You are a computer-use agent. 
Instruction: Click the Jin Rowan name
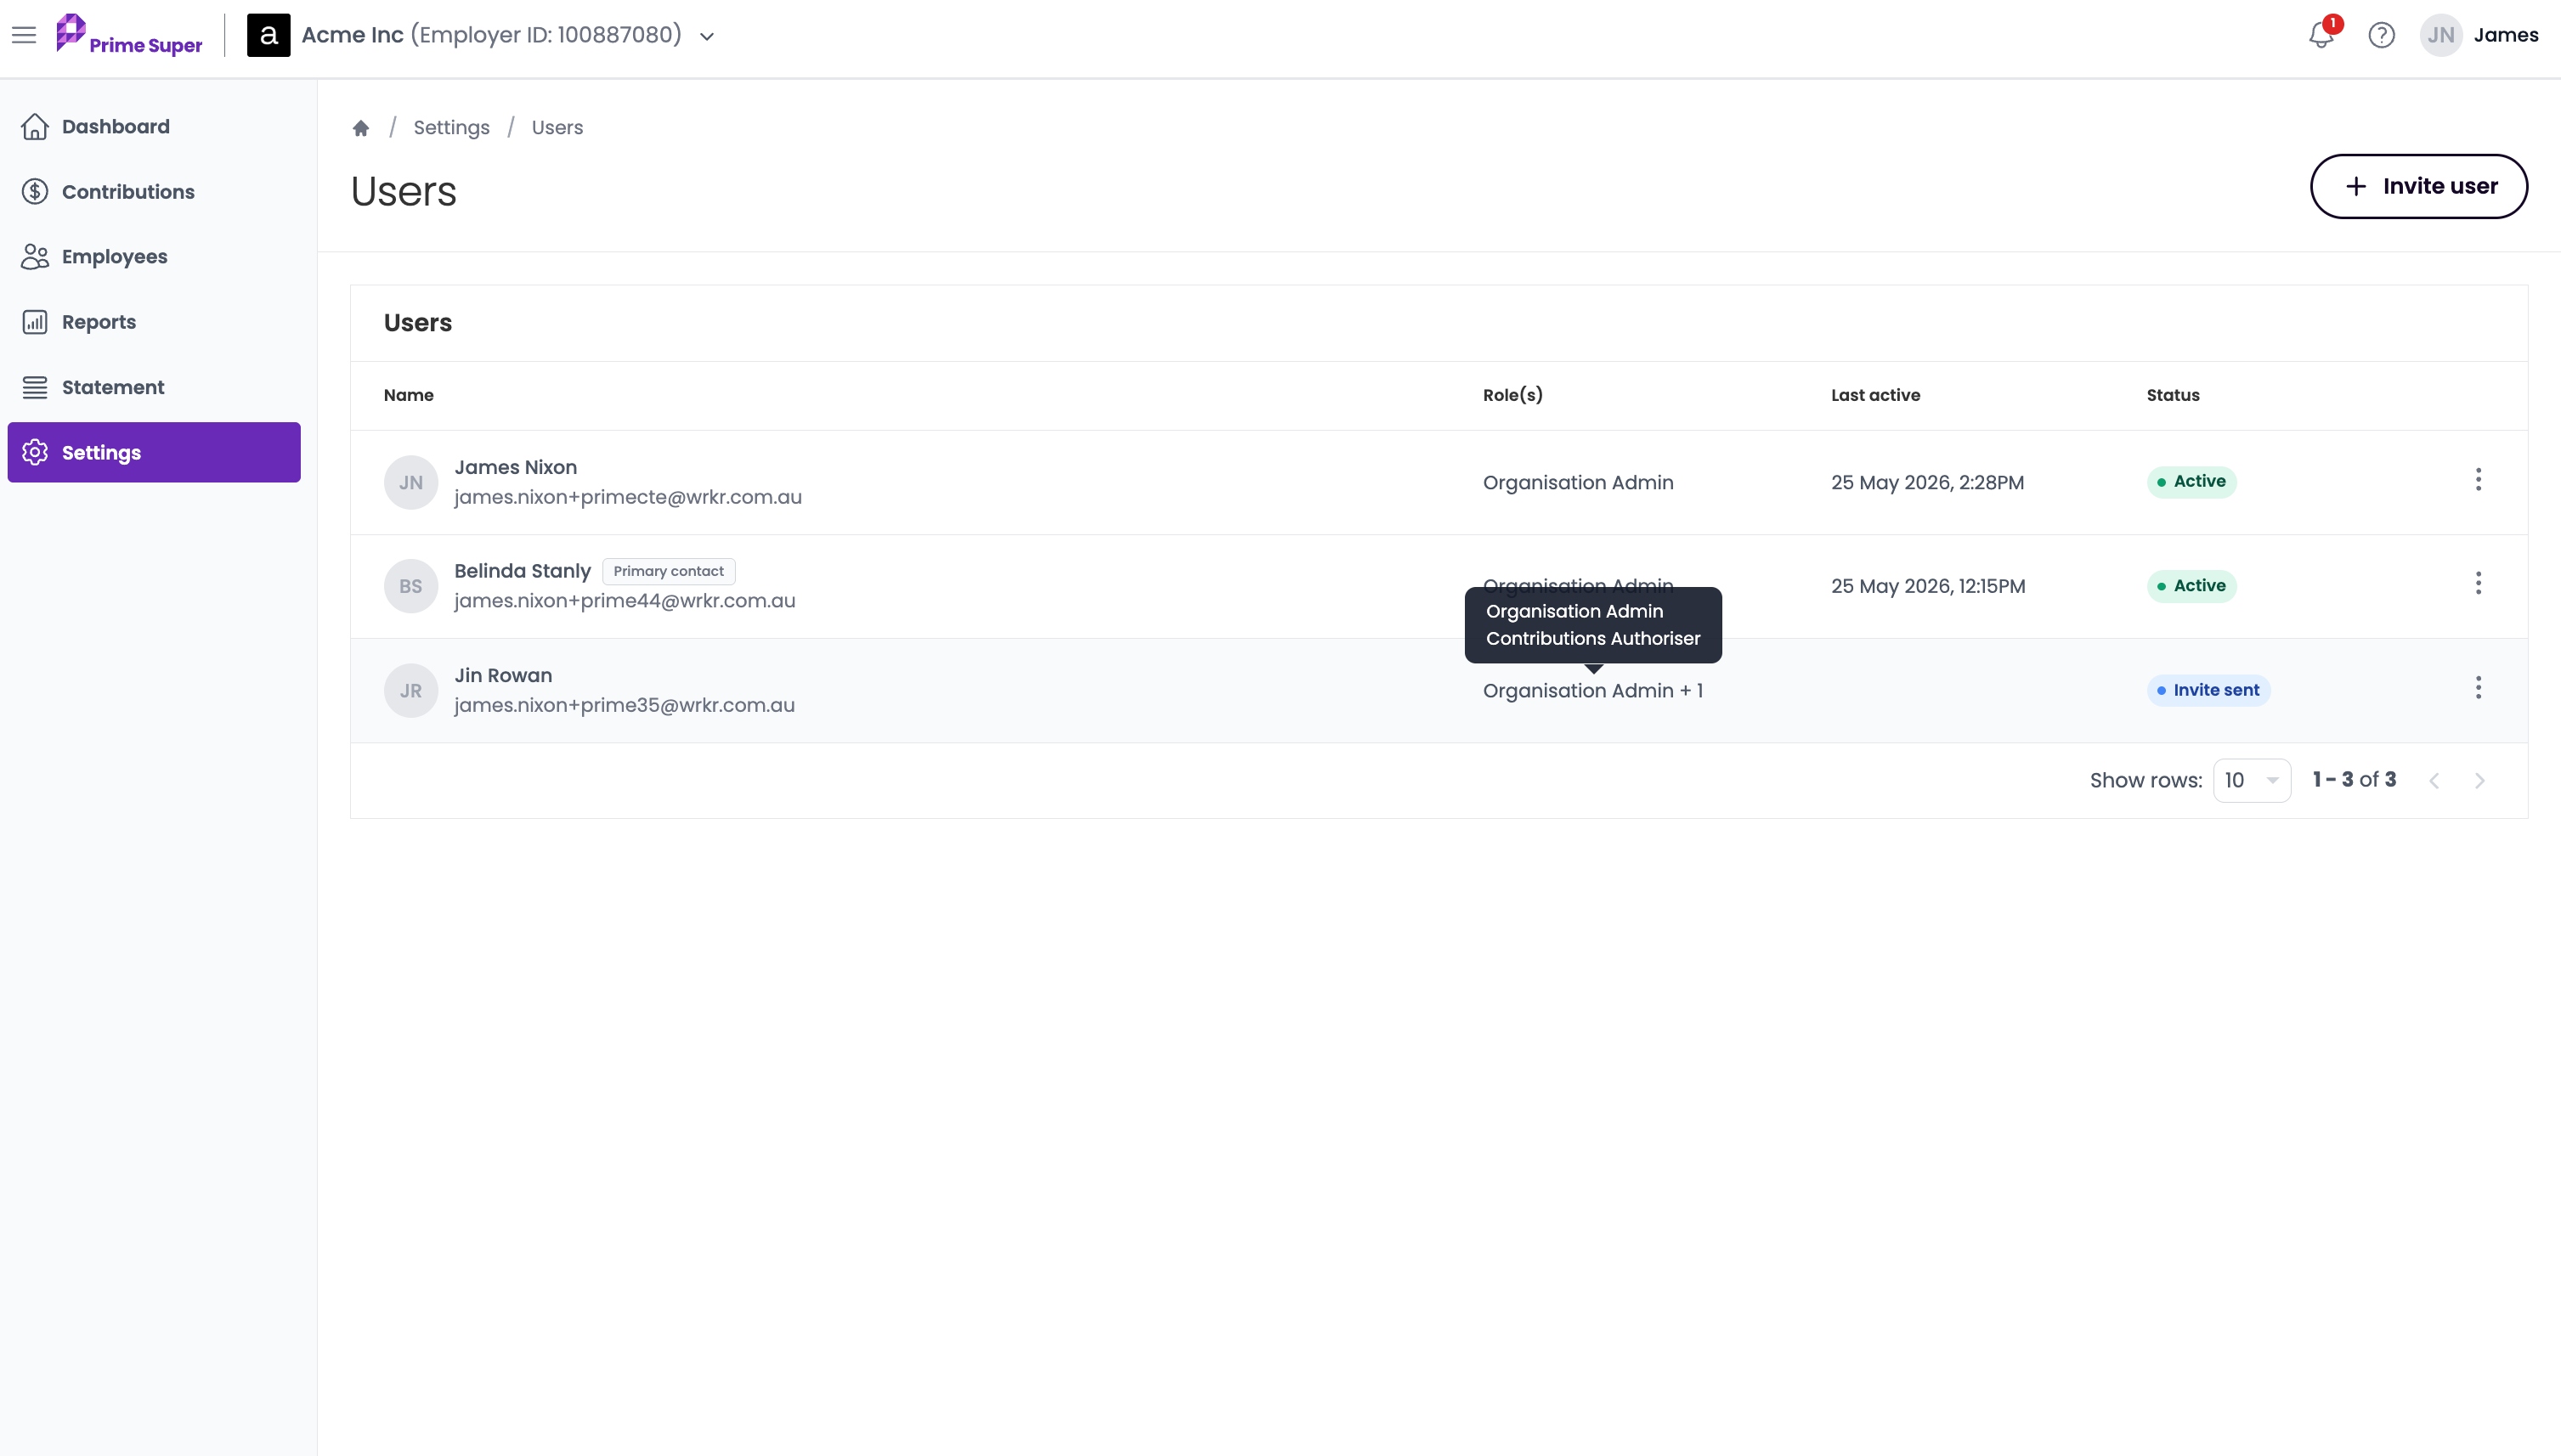[x=503, y=675]
